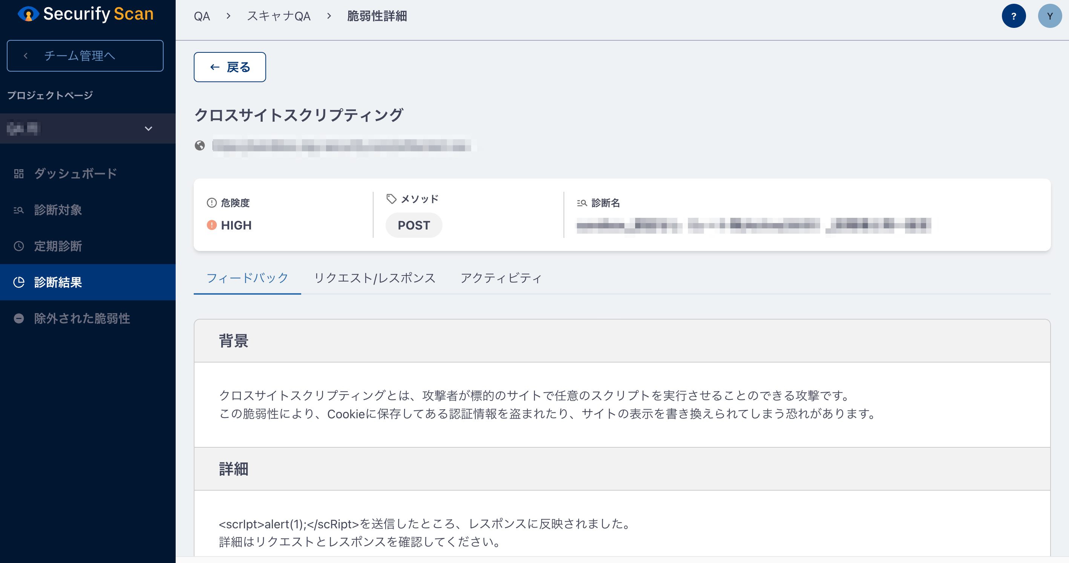Click the 除外された脆弱性 minus circle icon
The height and width of the screenshot is (563, 1069).
pos(19,318)
